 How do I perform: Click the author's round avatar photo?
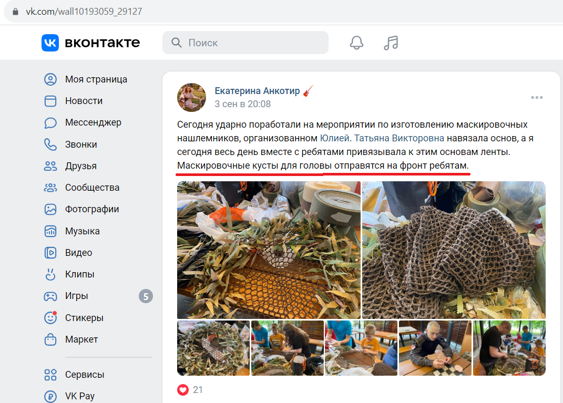coord(192,97)
